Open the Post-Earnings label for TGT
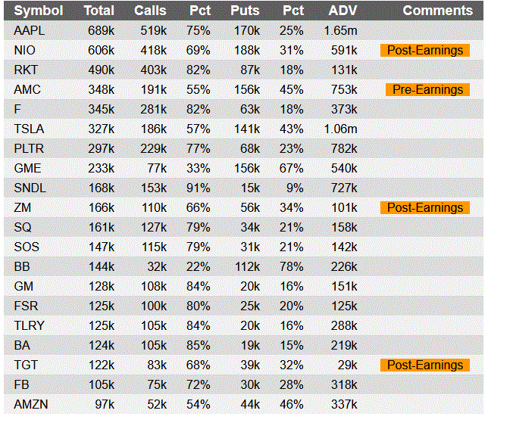 click(425, 365)
